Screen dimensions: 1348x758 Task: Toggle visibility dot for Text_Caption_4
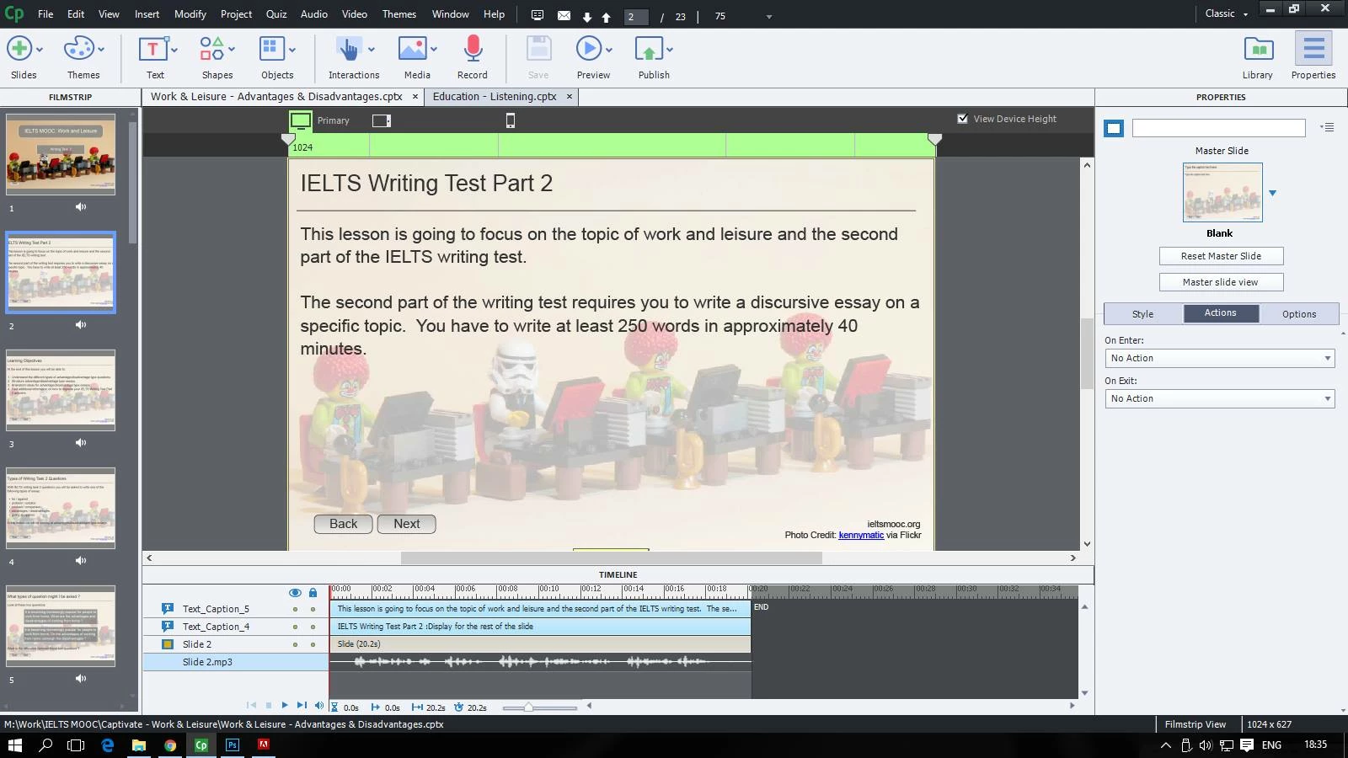click(x=295, y=627)
